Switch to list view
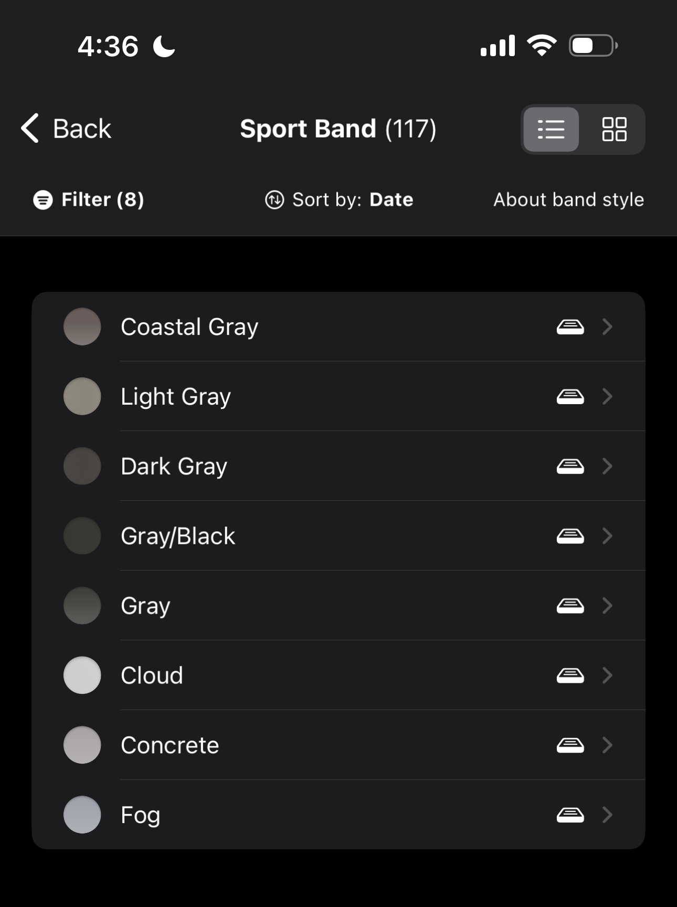 [551, 129]
